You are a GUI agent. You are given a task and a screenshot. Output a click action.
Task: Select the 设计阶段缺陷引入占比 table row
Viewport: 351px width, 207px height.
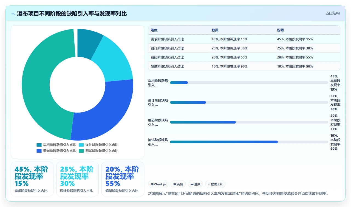pos(244,48)
